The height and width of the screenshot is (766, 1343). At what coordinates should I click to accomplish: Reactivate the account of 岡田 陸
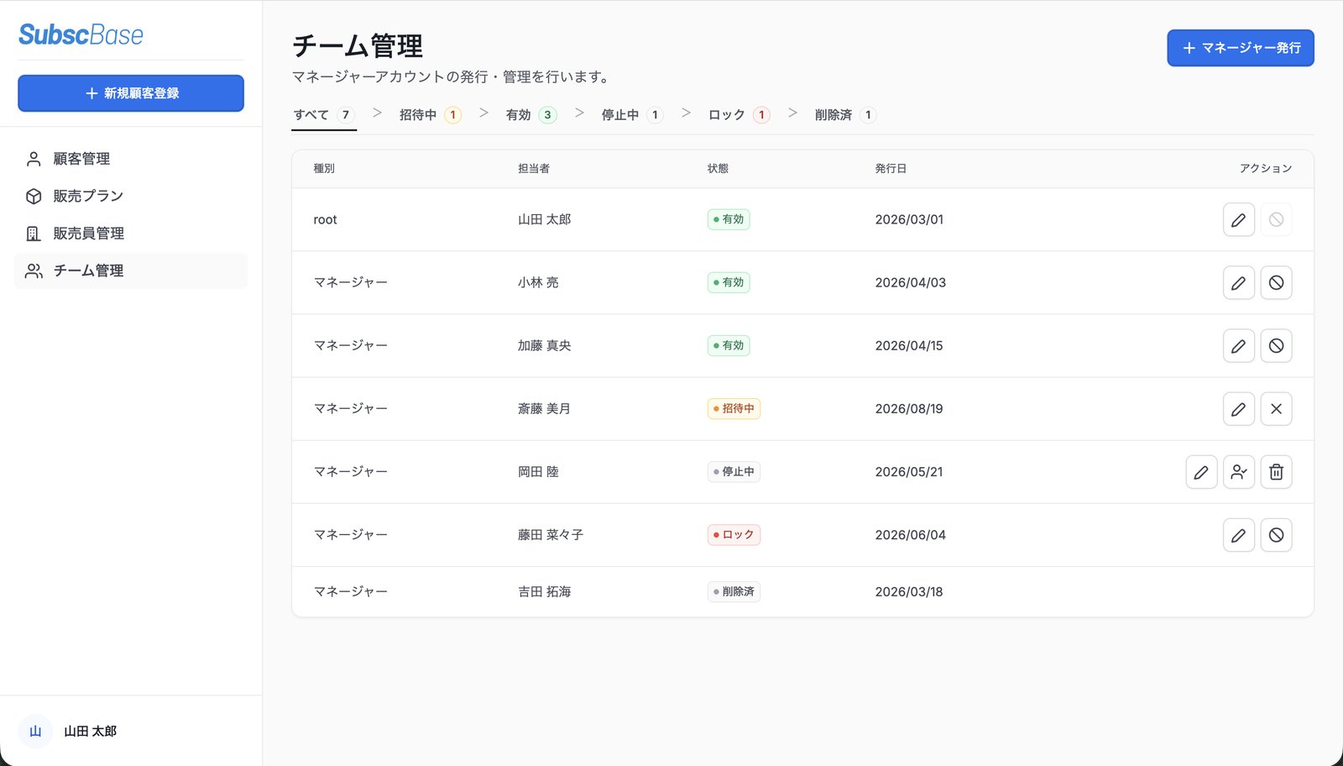click(1238, 472)
